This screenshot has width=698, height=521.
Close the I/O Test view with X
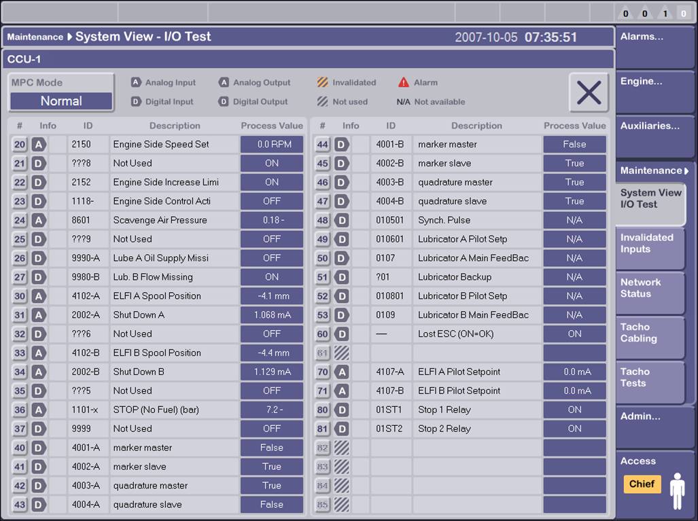tap(588, 92)
